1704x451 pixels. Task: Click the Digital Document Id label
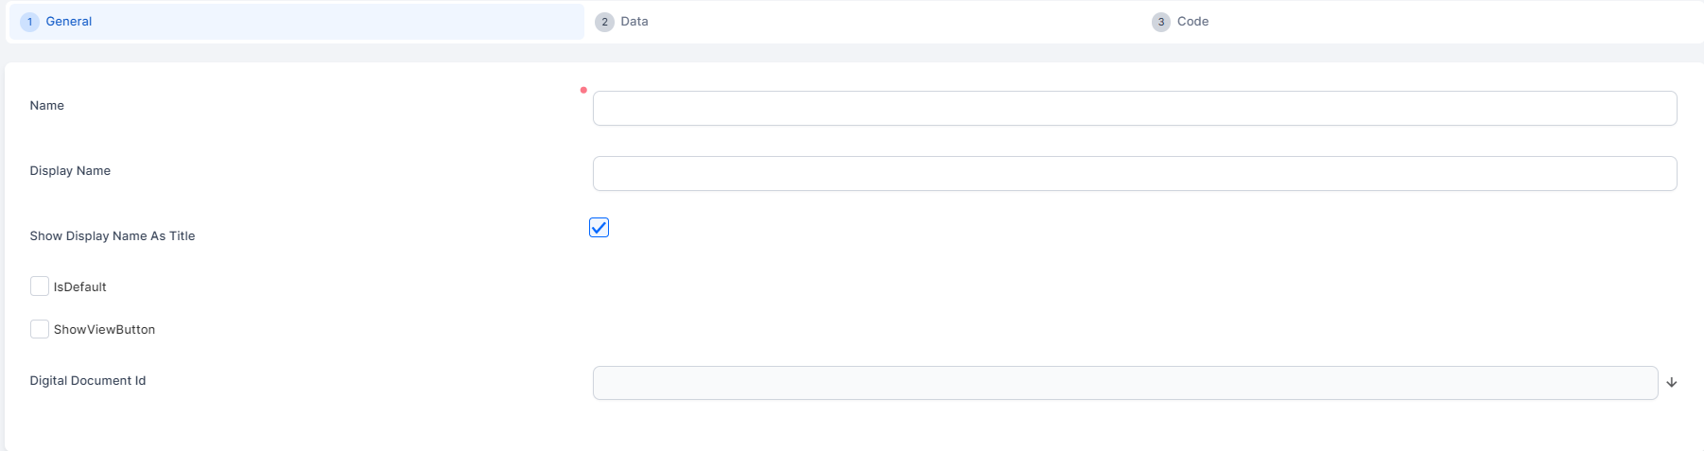click(x=88, y=381)
